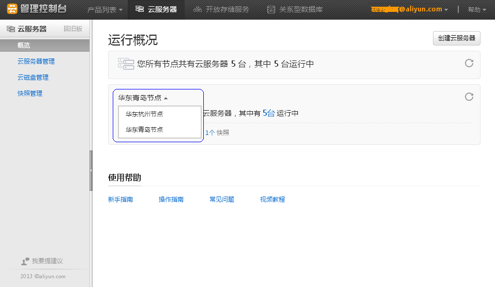Open the 关系型数据库 tab

tap(294, 9)
